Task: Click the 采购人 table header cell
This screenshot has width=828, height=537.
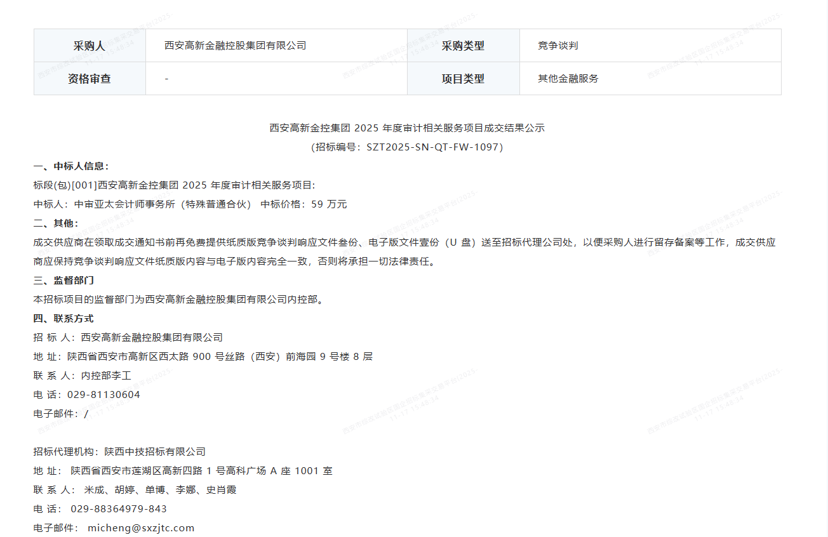Action: click(90, 46)
